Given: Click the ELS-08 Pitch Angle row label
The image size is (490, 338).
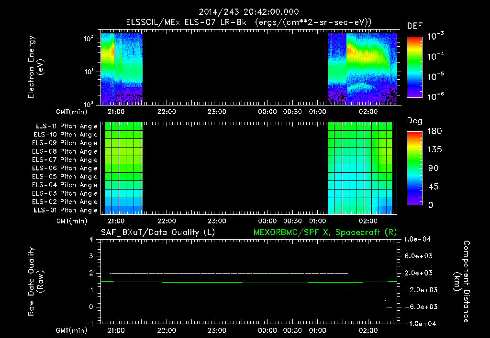Looking at the screenshot, I should (x=65, y=151).
